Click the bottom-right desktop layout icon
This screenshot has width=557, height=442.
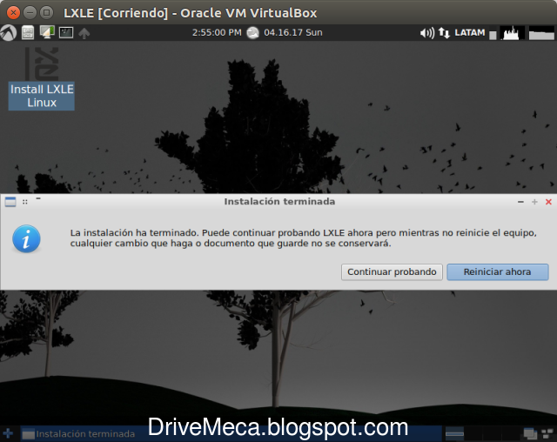coord(547,433)
